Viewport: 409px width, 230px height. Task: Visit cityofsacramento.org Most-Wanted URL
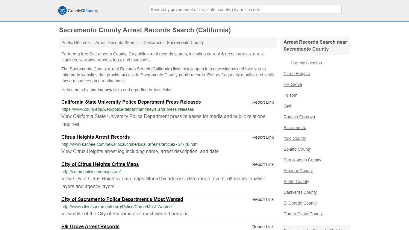116,207
